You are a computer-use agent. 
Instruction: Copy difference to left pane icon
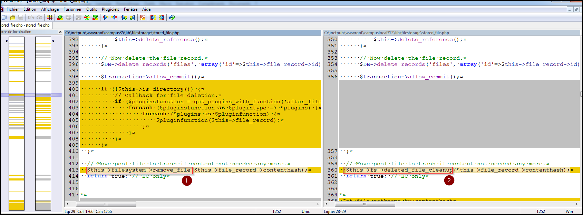tap(114, 18)
